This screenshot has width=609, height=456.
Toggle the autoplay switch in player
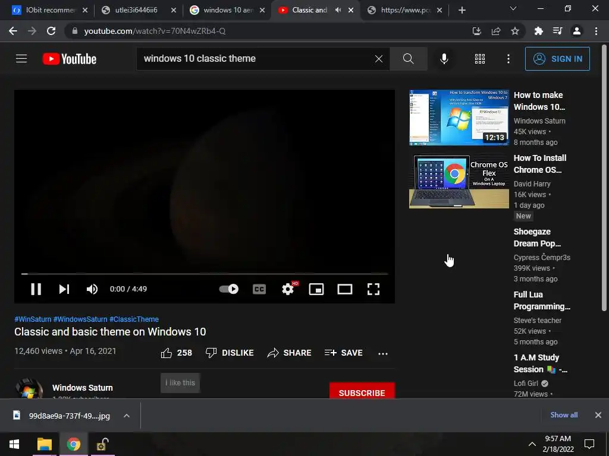tap(229, 289)
